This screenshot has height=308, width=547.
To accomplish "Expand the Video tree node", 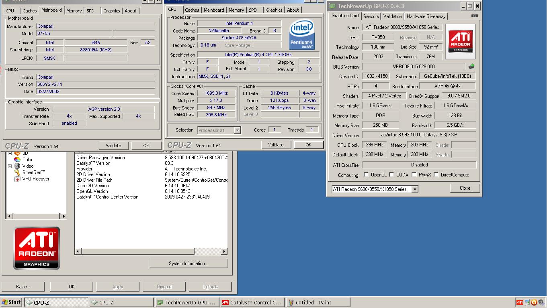I will pyautogui.click(x=10, y=166).
